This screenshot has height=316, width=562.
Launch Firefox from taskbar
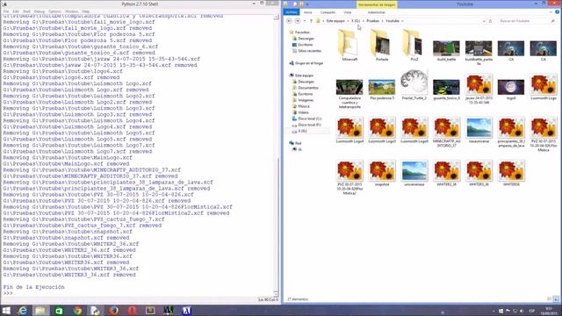(114, 311)
